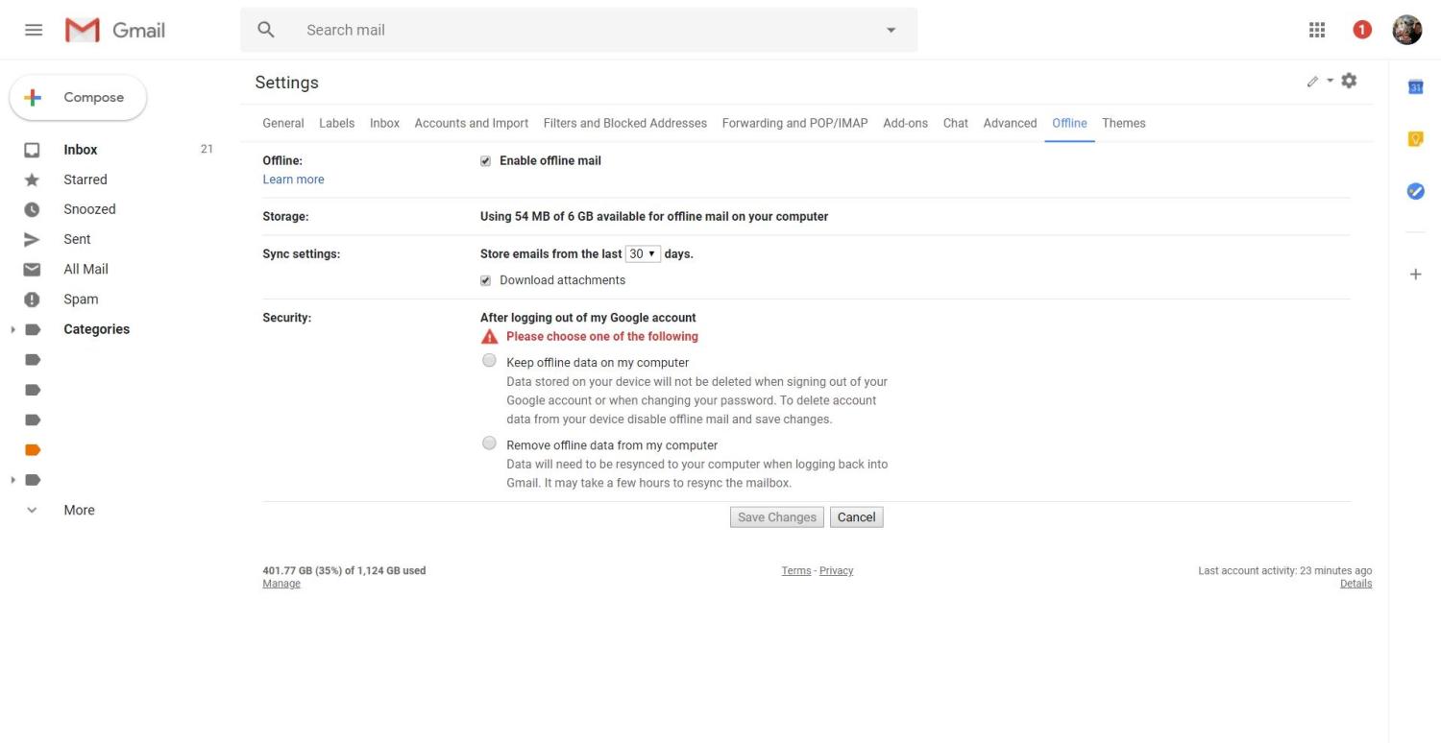Open the days-to-store dropdown showing 30

[643, 254]
